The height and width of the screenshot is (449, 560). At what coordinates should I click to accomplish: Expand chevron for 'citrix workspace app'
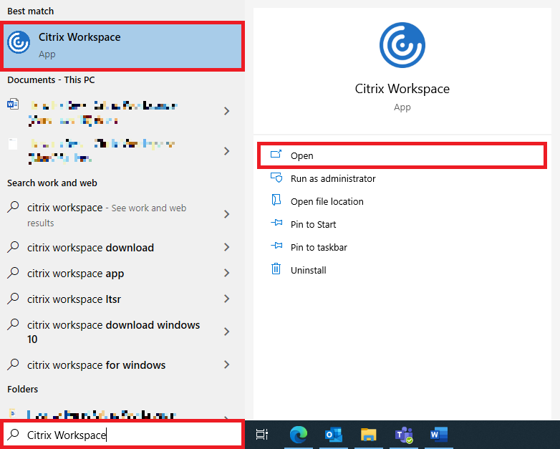226,273
